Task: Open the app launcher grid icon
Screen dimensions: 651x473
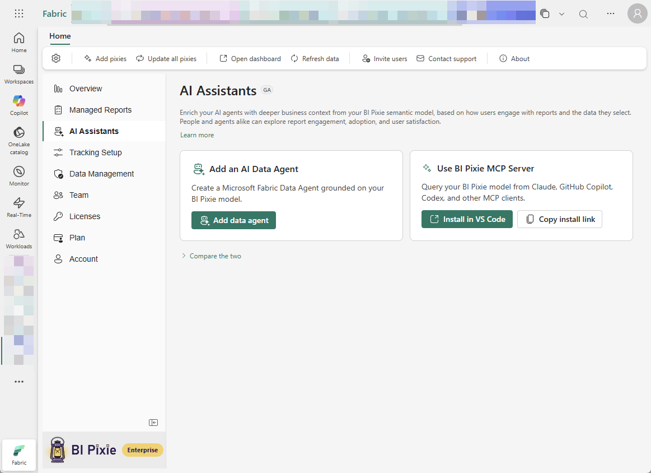Action: pos(19,13)
